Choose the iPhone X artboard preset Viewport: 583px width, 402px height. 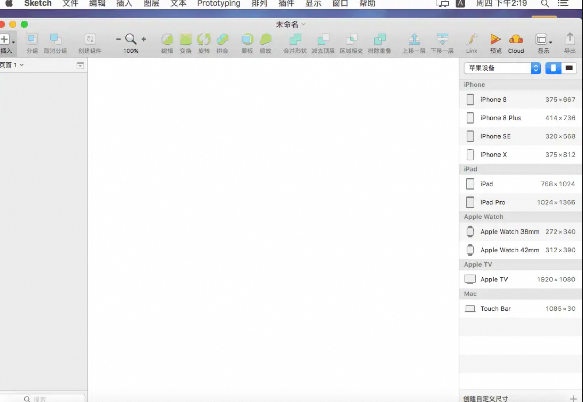pos(520,155)
